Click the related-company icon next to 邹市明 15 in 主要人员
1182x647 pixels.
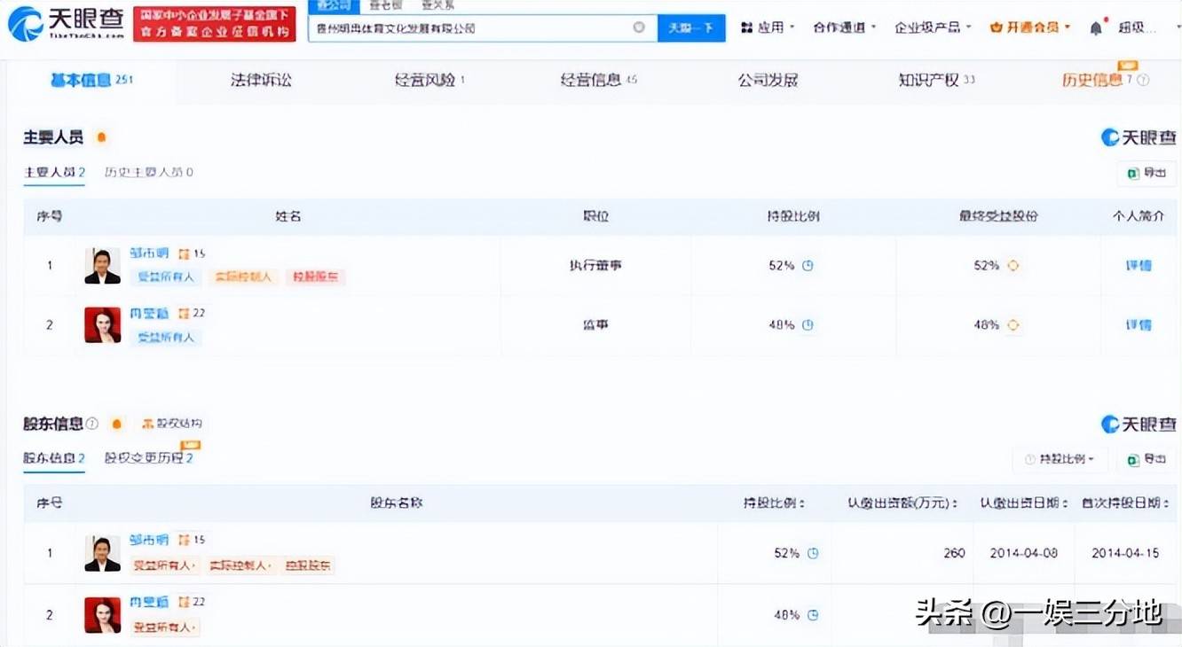[x=184, y=253]
